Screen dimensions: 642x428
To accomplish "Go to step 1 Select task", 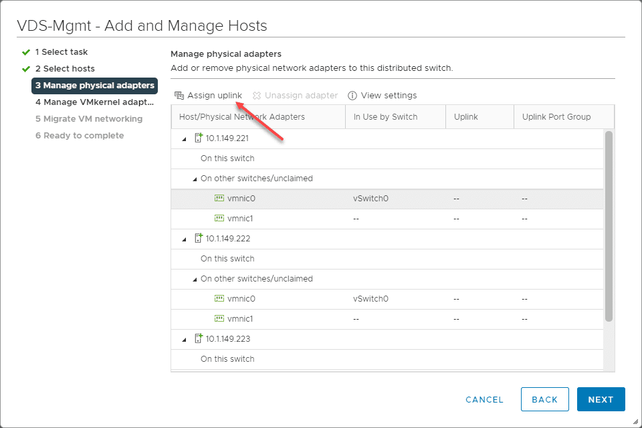I will pos(61,52).
